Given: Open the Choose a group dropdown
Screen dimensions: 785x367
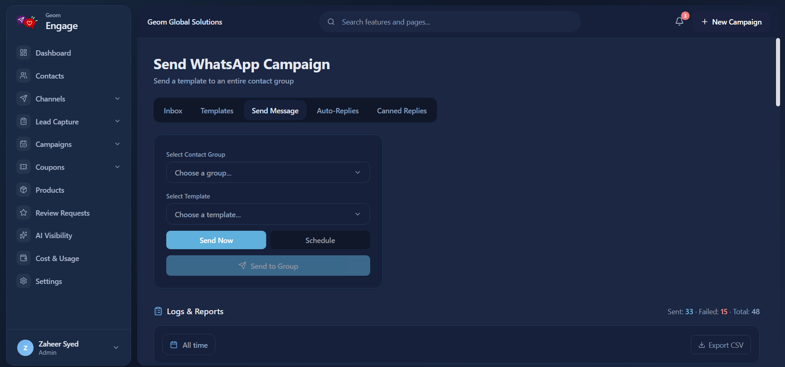Looking at the screenshot, I should click(x=268, y=173).
